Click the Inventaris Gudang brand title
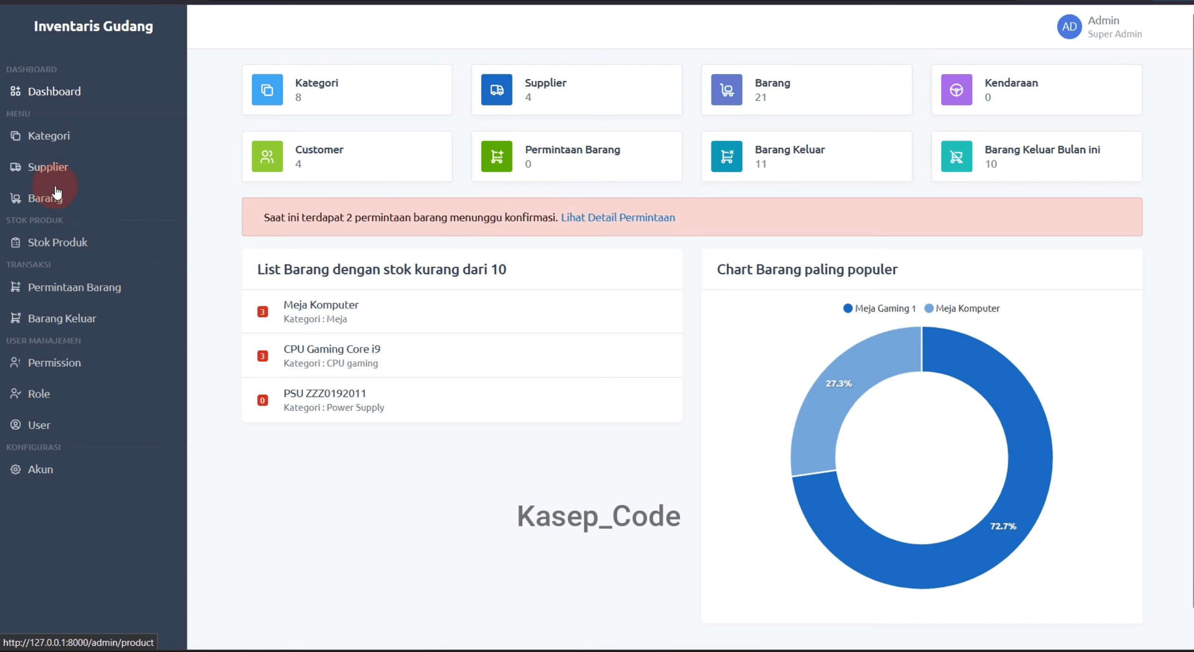This screenshot has width=1194, height=652. coord(93,26)
